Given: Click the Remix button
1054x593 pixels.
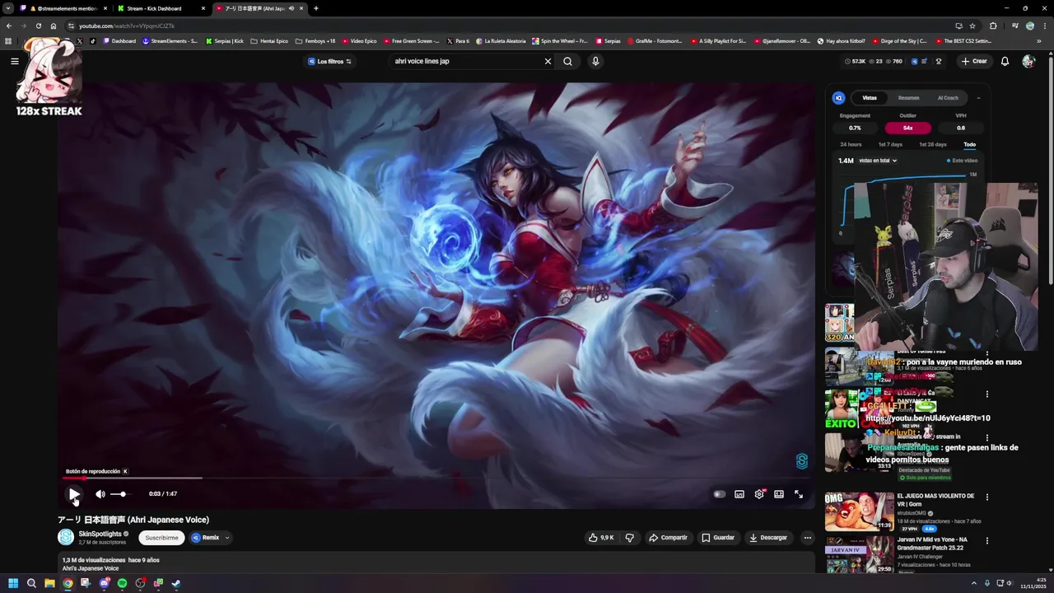Looking at the screenshot, I should [x=206, y=538].
